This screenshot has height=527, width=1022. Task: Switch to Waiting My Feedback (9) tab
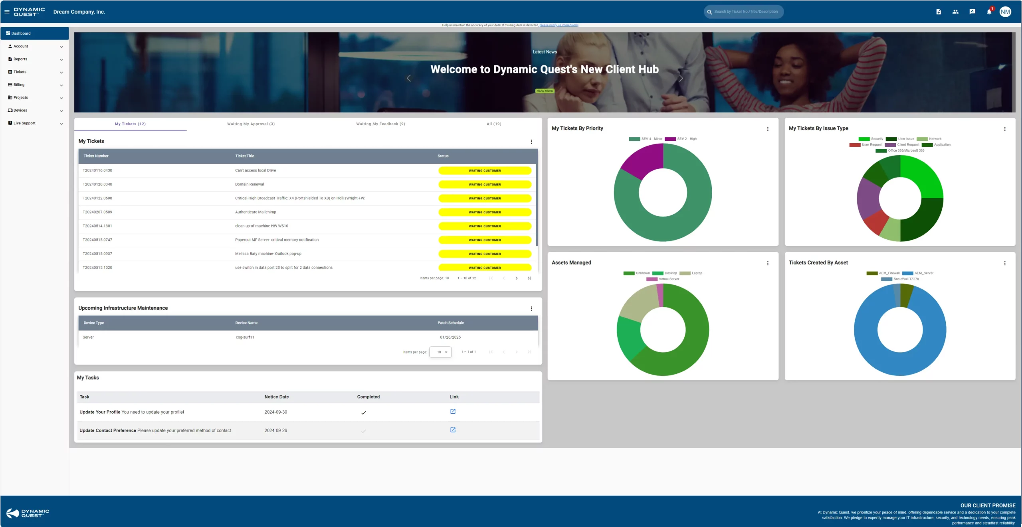pos(380,124)
